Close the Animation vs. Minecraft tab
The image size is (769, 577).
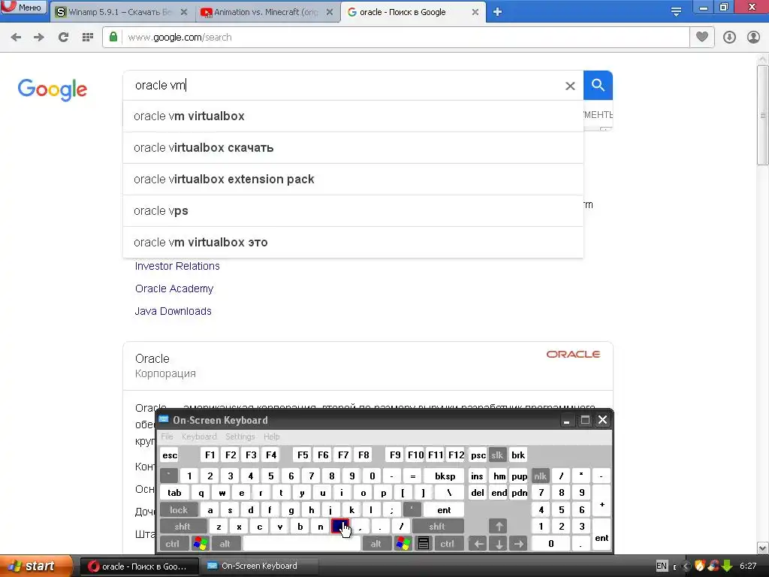pos(330,12)
